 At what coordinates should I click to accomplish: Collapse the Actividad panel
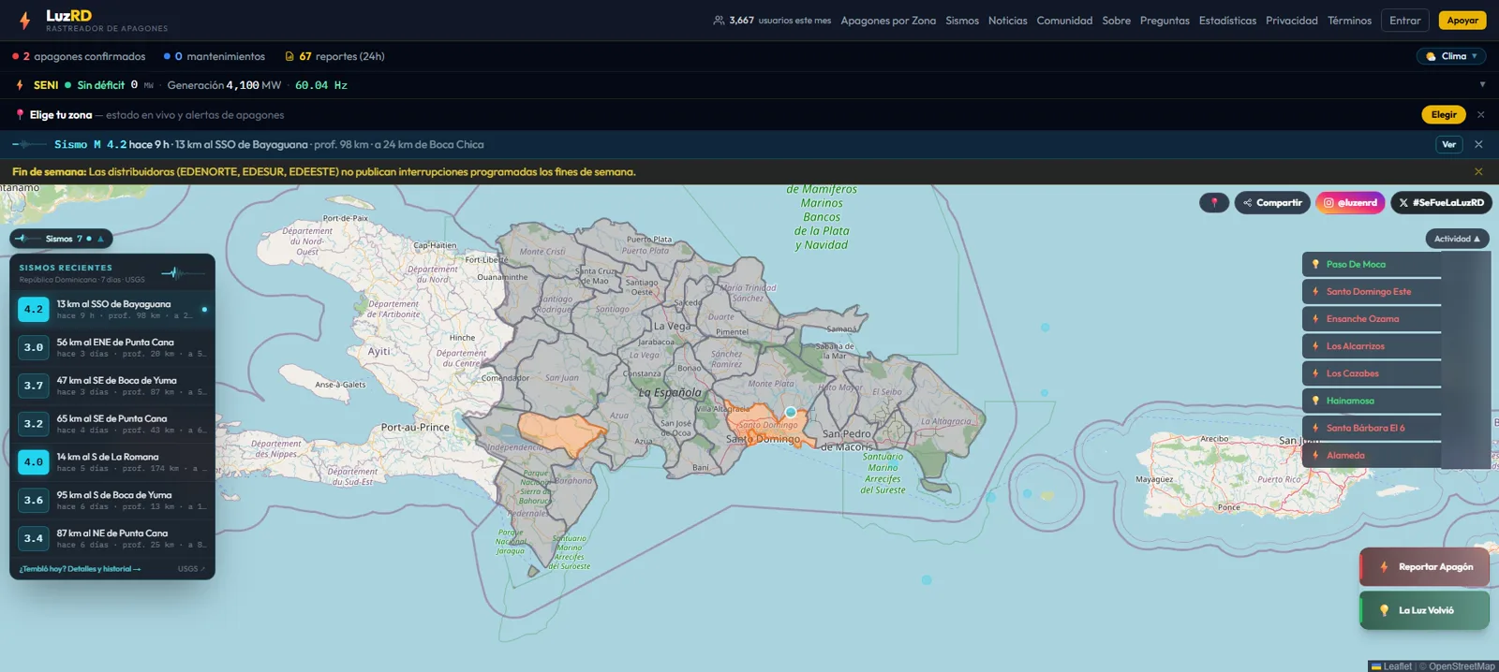(1457, 239)
